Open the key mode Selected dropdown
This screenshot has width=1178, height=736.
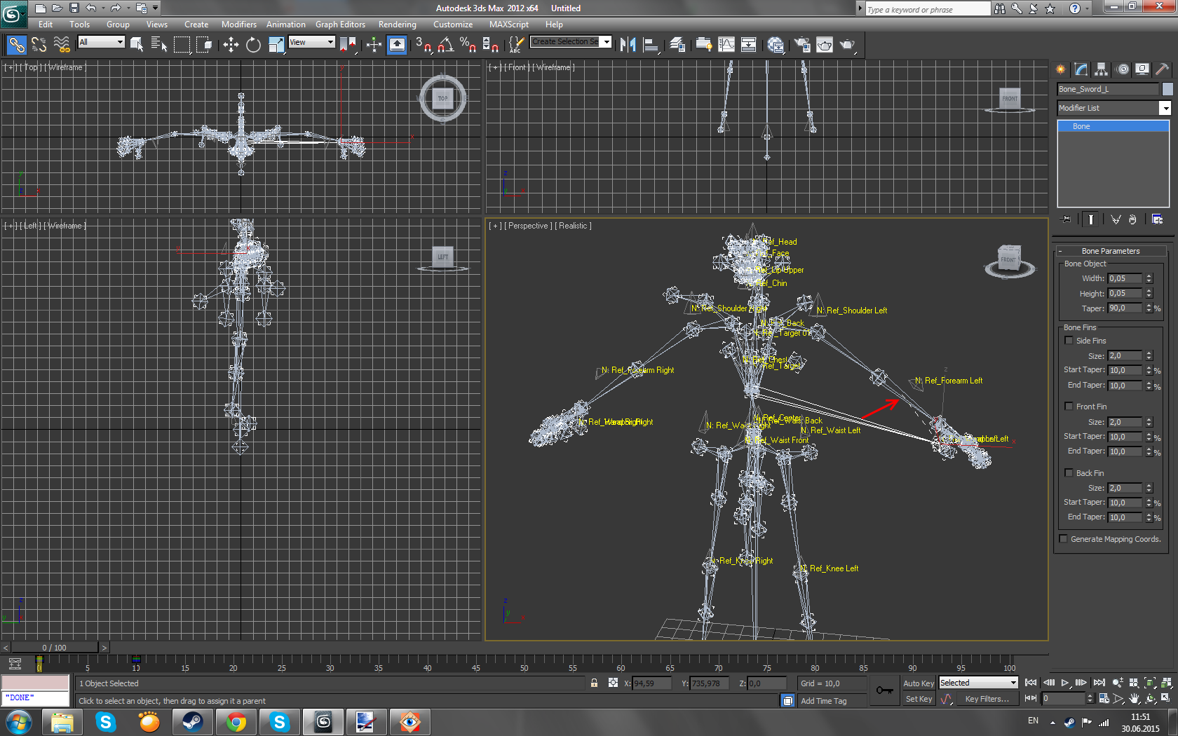pyautogui.click(x=978, y=683)
